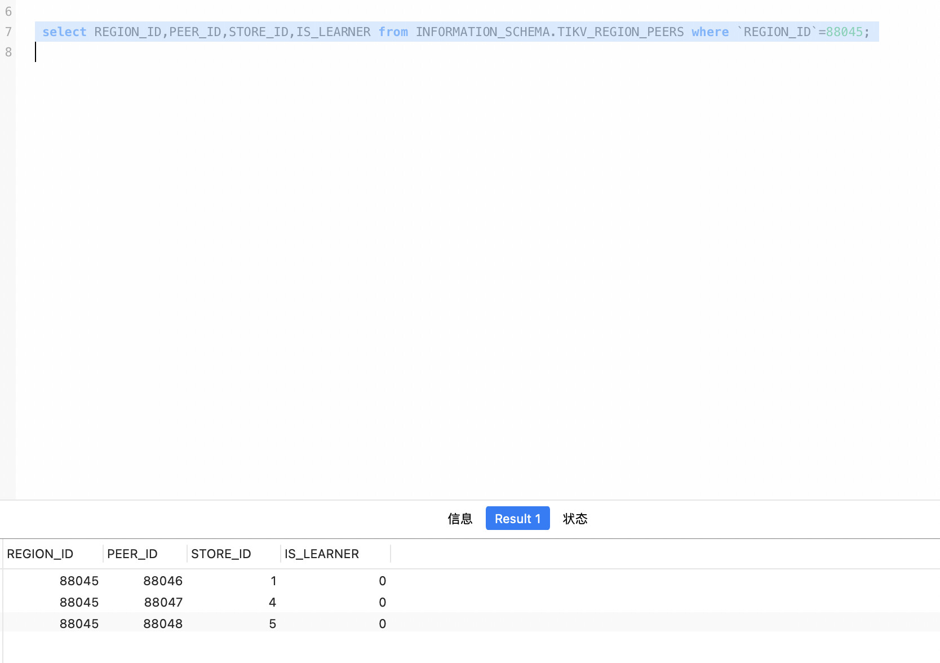The width and height of the screenshot is (940, 663).
Task: Click the IS_LEARNER column header
Action: pyautogui.click(x=321, y=554)
